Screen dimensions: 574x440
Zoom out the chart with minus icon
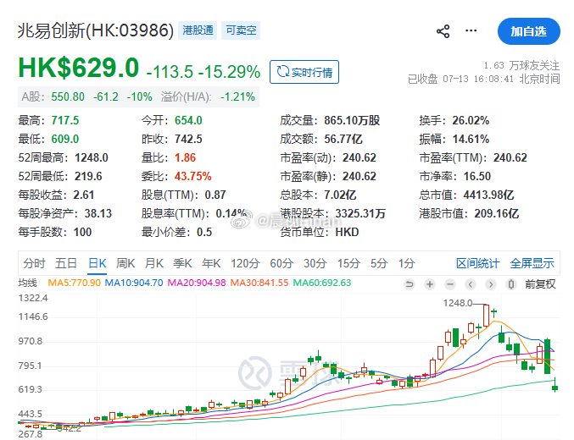[x=450, y=284]
